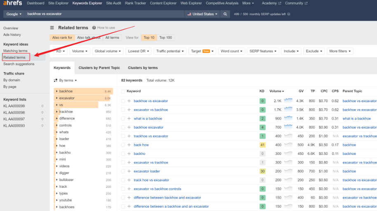The image size is (377, 211).
Task: Click the How to use help icon
Action: [x=94, y=28]
